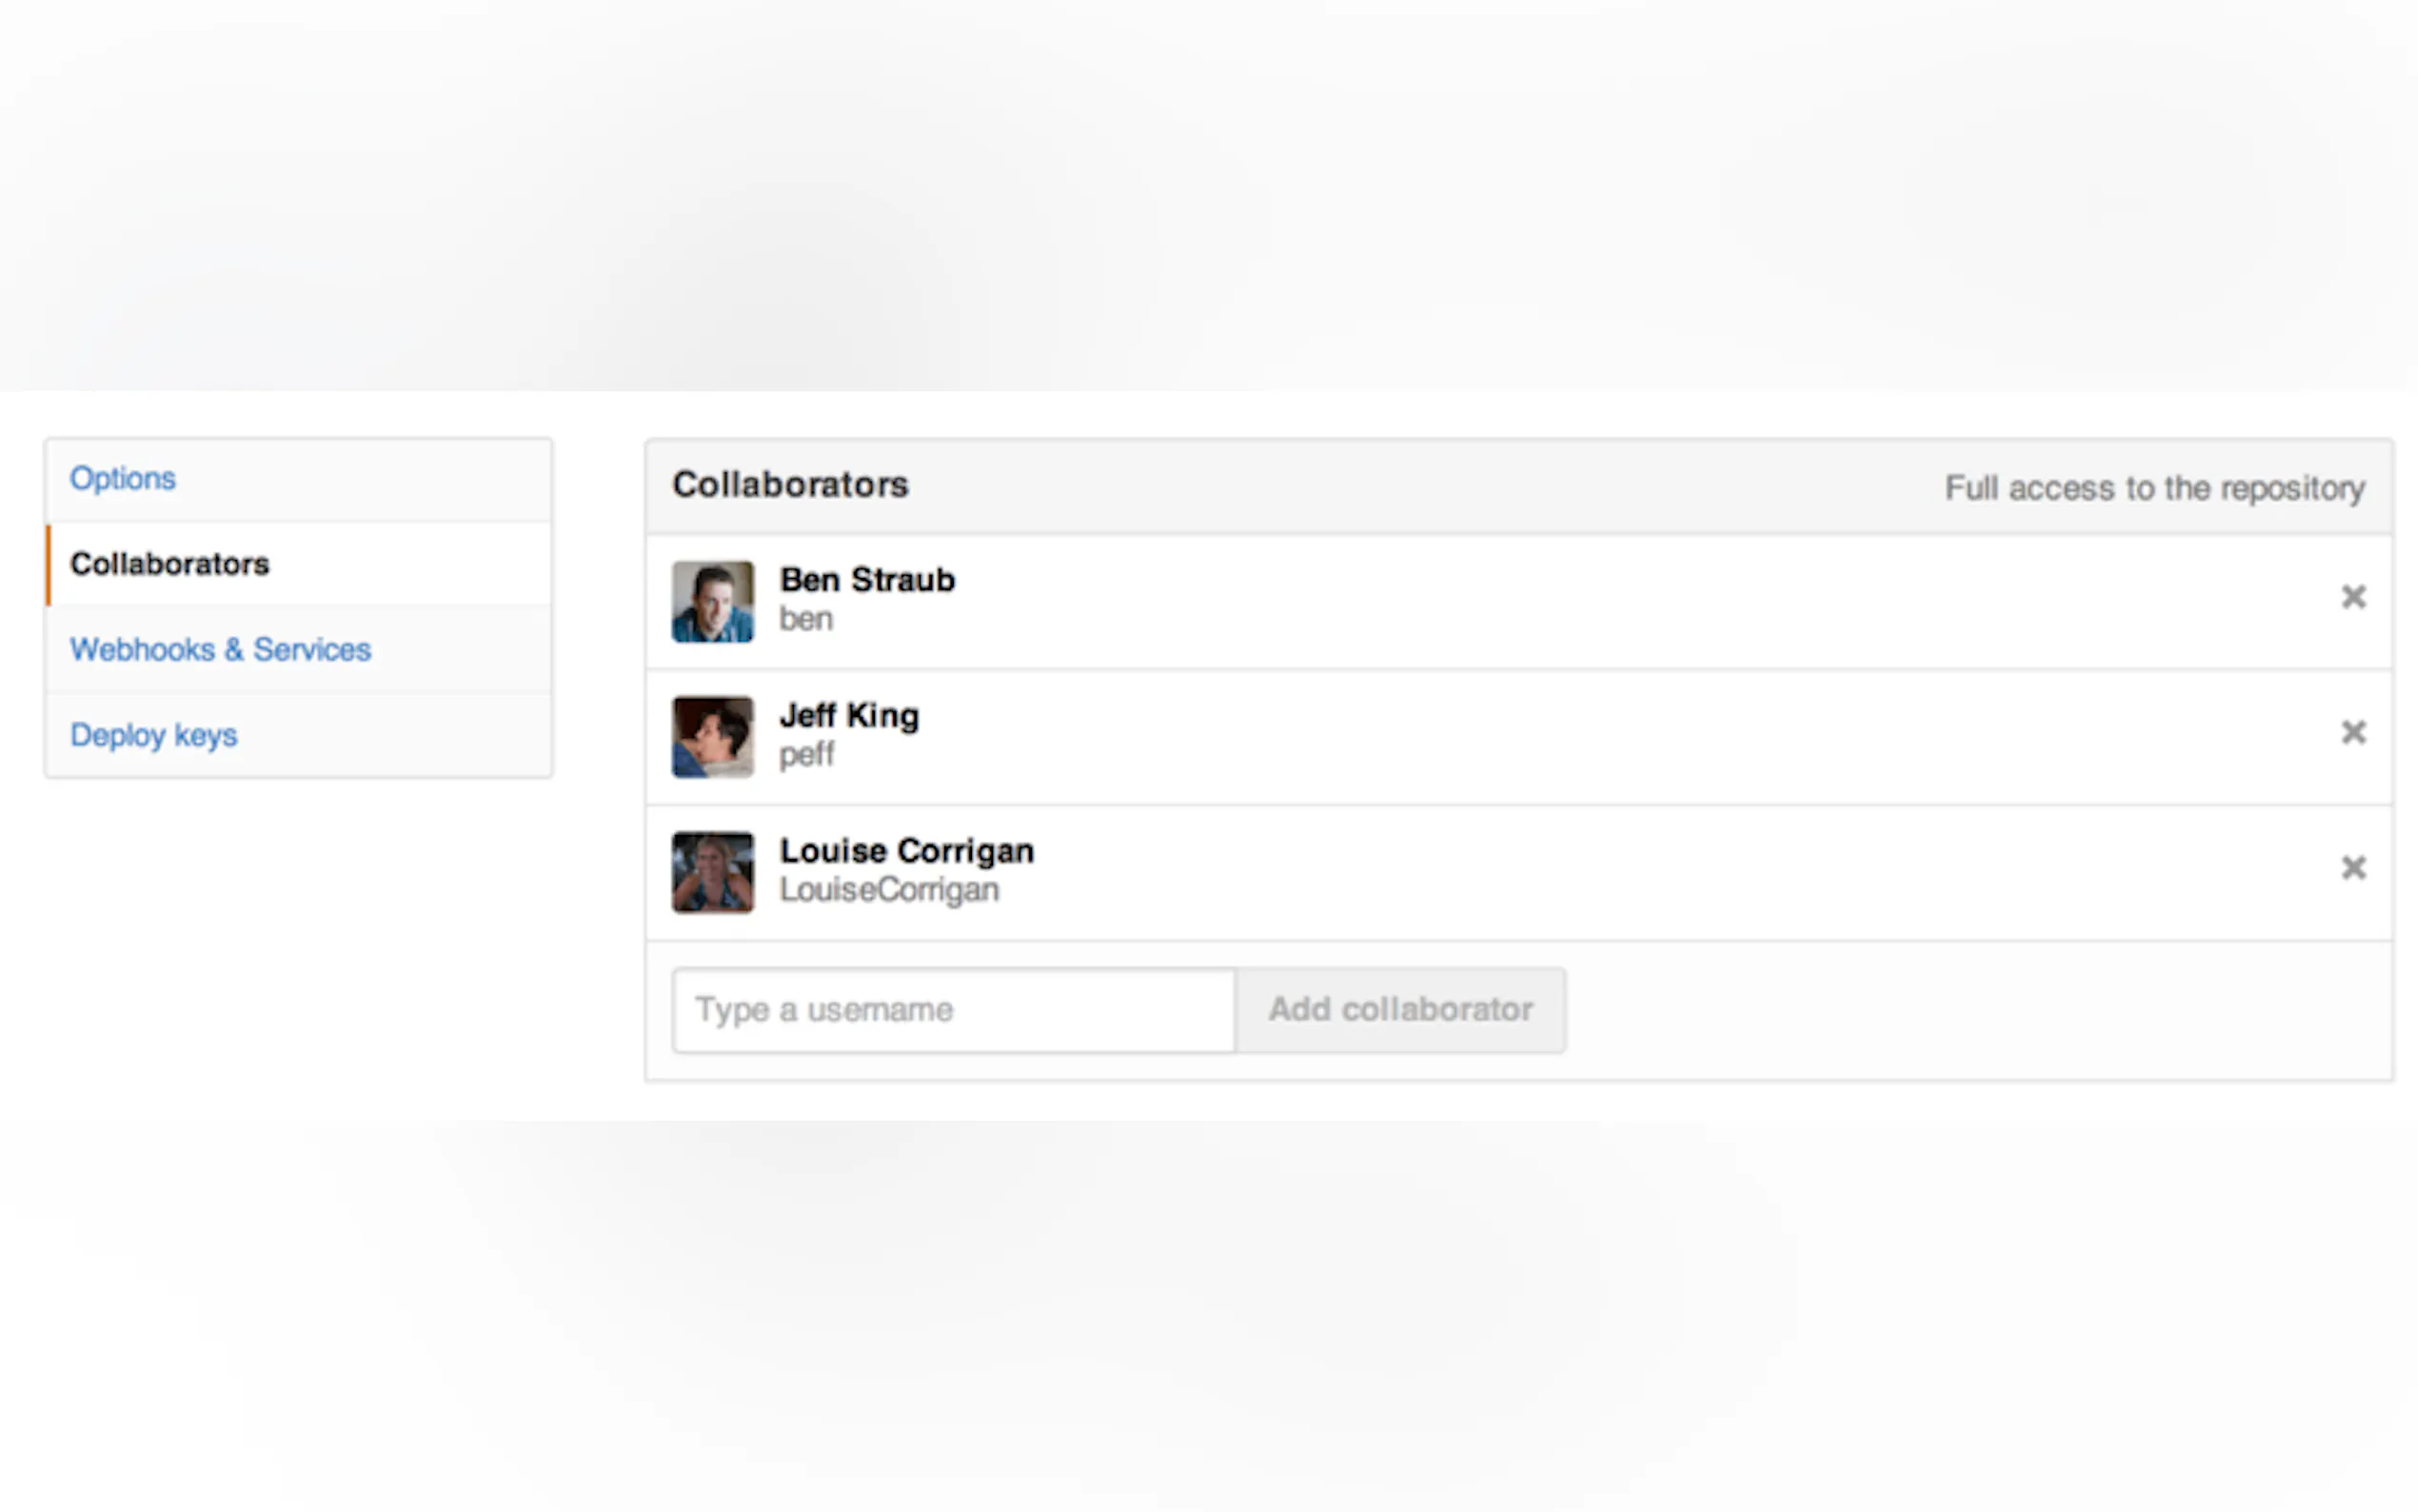Image resolution: width=2418 pixels, height=1512 pixels.
Task: Click the Add collaborator button
Action: tap(1400, 1010)
